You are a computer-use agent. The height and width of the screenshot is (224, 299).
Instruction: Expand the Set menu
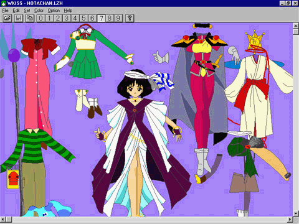point(27,11)
